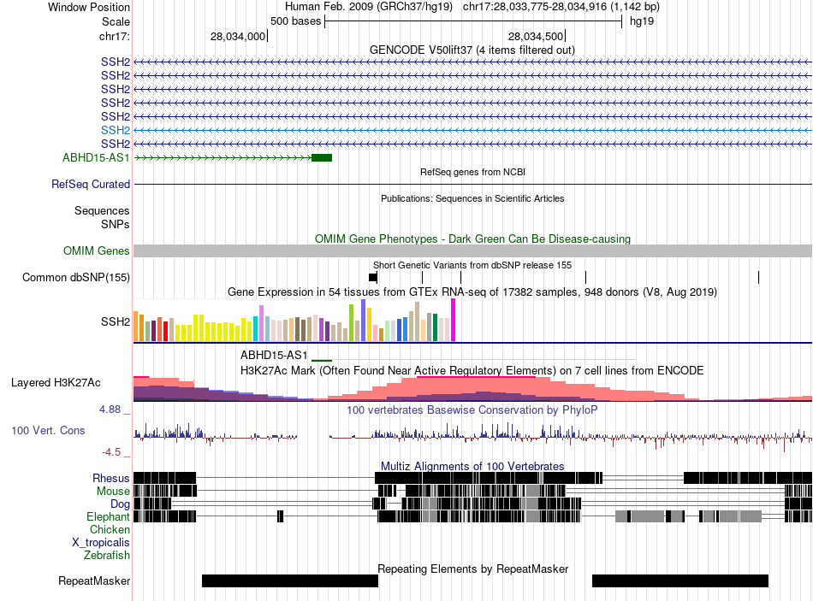Click the -4.5 PhyloP lower limit
Viewport: 813px width, 601px height.
point(111,451)
